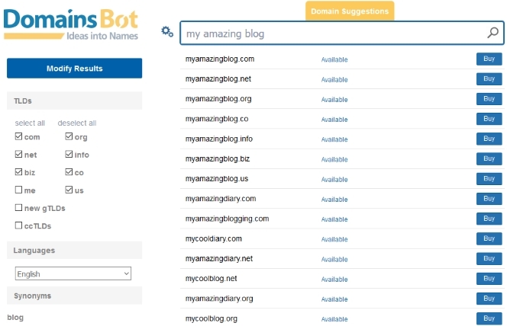Buy myamazingblogging.com
This screenshot has height=326, width=507.
click(489, 219)
